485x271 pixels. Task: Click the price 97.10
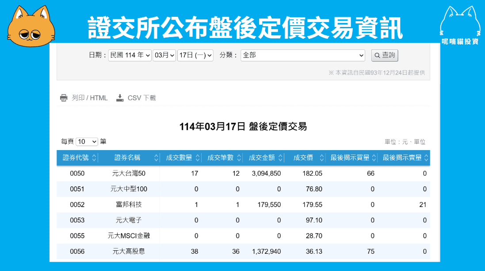coord(314,220)
